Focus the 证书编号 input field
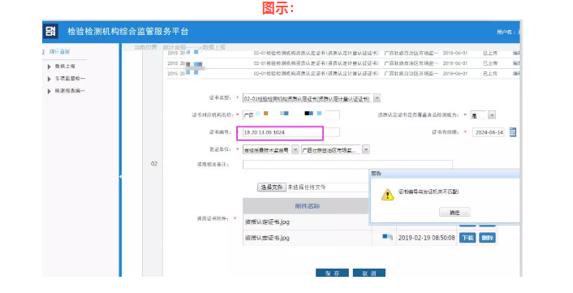 tap(291, 132)
